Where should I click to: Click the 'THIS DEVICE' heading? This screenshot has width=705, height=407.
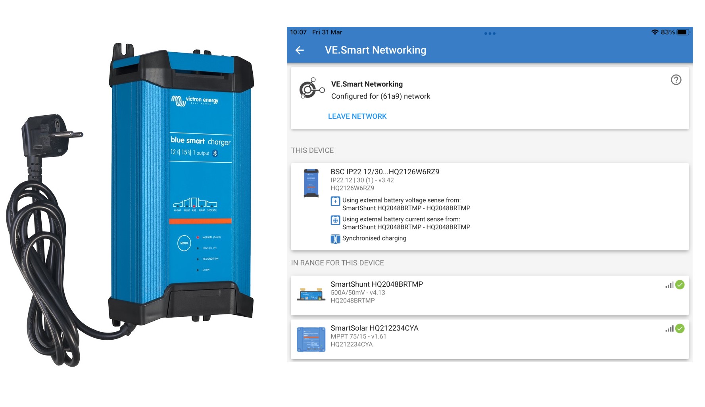312,150
